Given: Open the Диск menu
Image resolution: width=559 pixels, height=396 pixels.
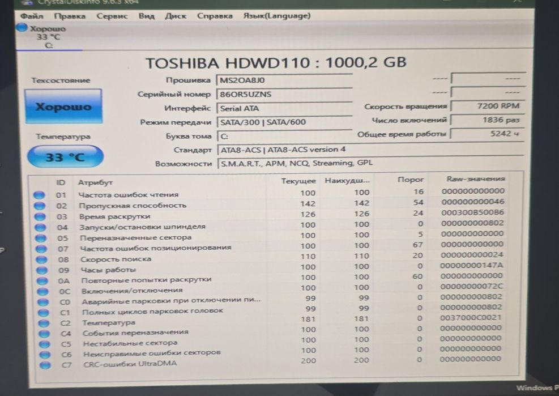Looking at the screenshot, I should coord(176,16).
